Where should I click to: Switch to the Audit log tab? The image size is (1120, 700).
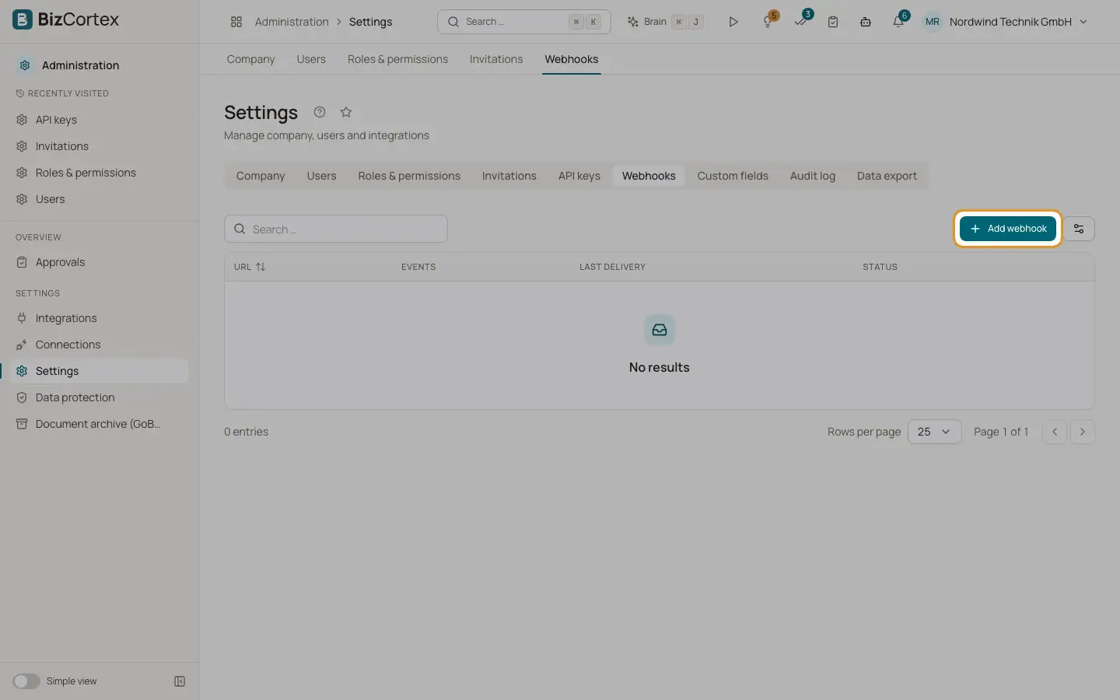coord(813,176)
